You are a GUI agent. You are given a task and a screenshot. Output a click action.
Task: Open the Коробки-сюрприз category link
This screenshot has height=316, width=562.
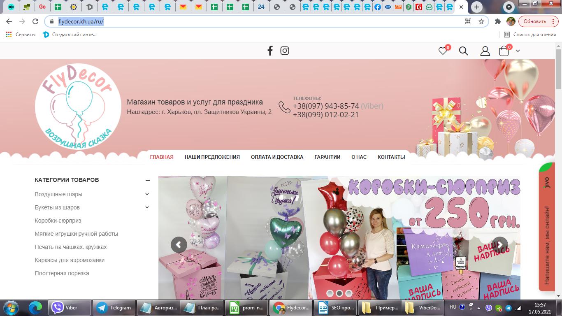point(58,221)
